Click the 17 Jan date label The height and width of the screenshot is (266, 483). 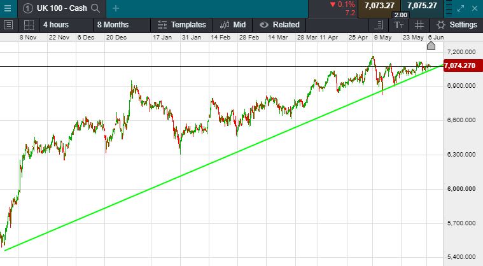[x=162, y=38]
